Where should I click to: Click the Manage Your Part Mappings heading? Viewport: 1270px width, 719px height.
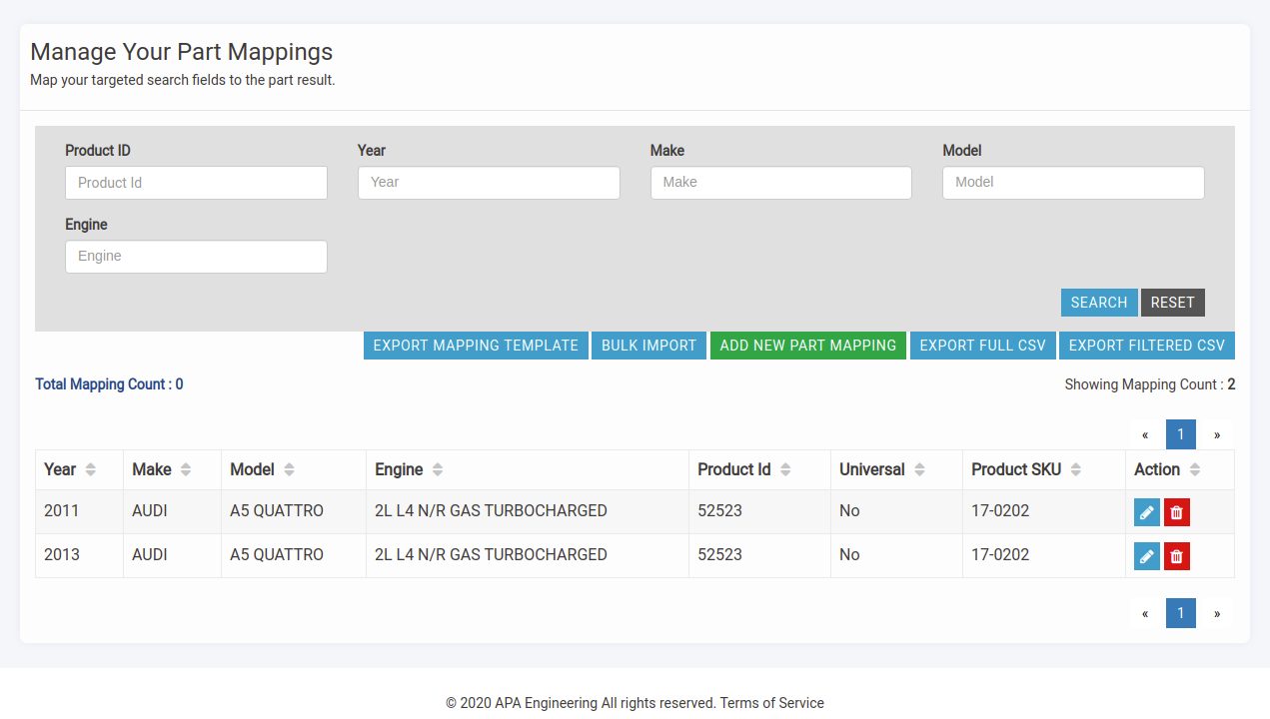tap(182, 52)
